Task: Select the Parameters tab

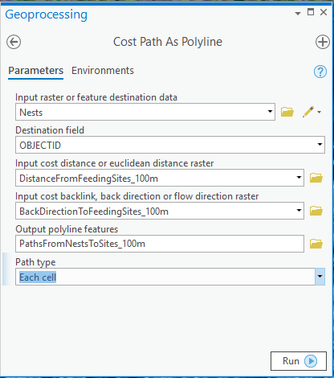Action: coord(36,71)
